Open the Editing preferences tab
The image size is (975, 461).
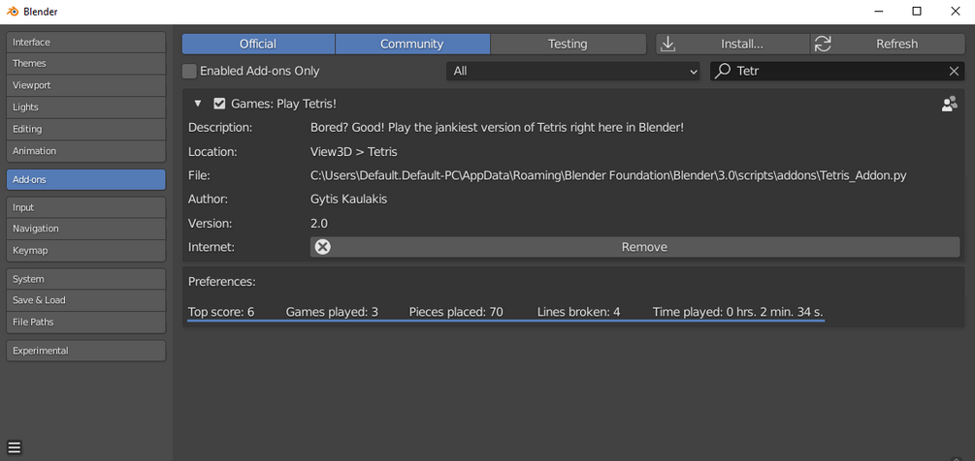pos(85,129)
